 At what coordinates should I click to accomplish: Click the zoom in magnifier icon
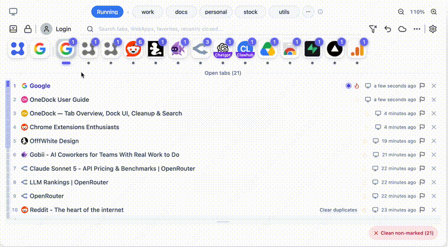tap(434, 12)
